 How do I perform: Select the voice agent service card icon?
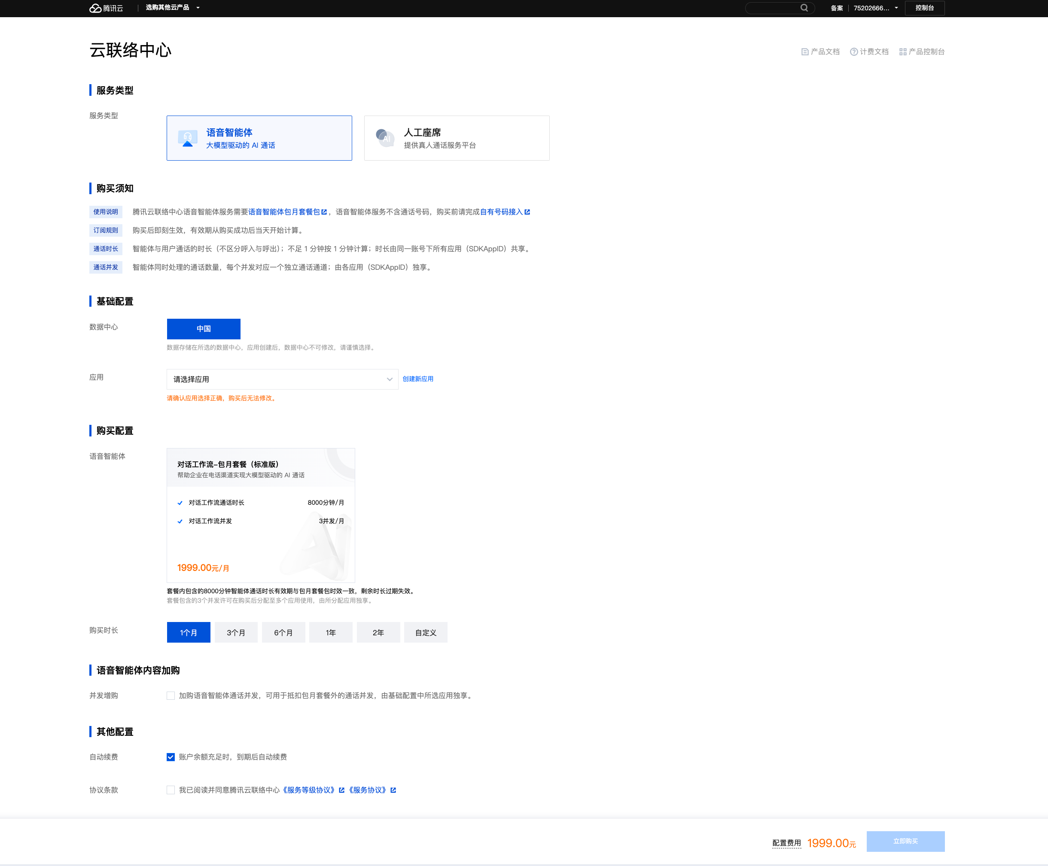tap(188, 138)
